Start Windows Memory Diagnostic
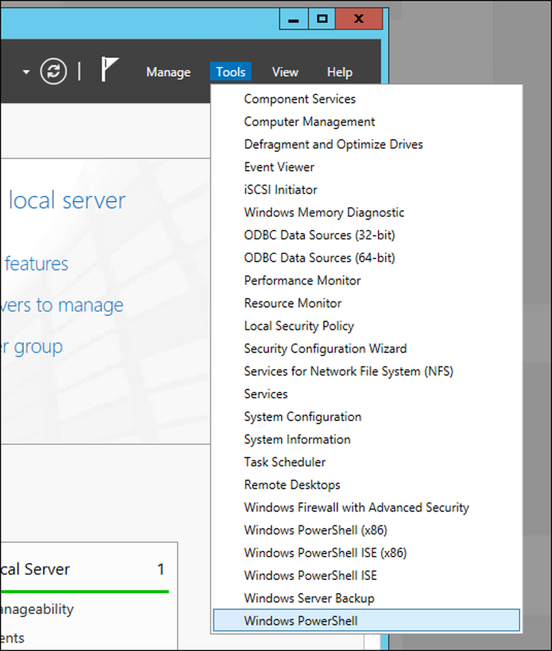 pyautogui.click(x=367, y=213)
